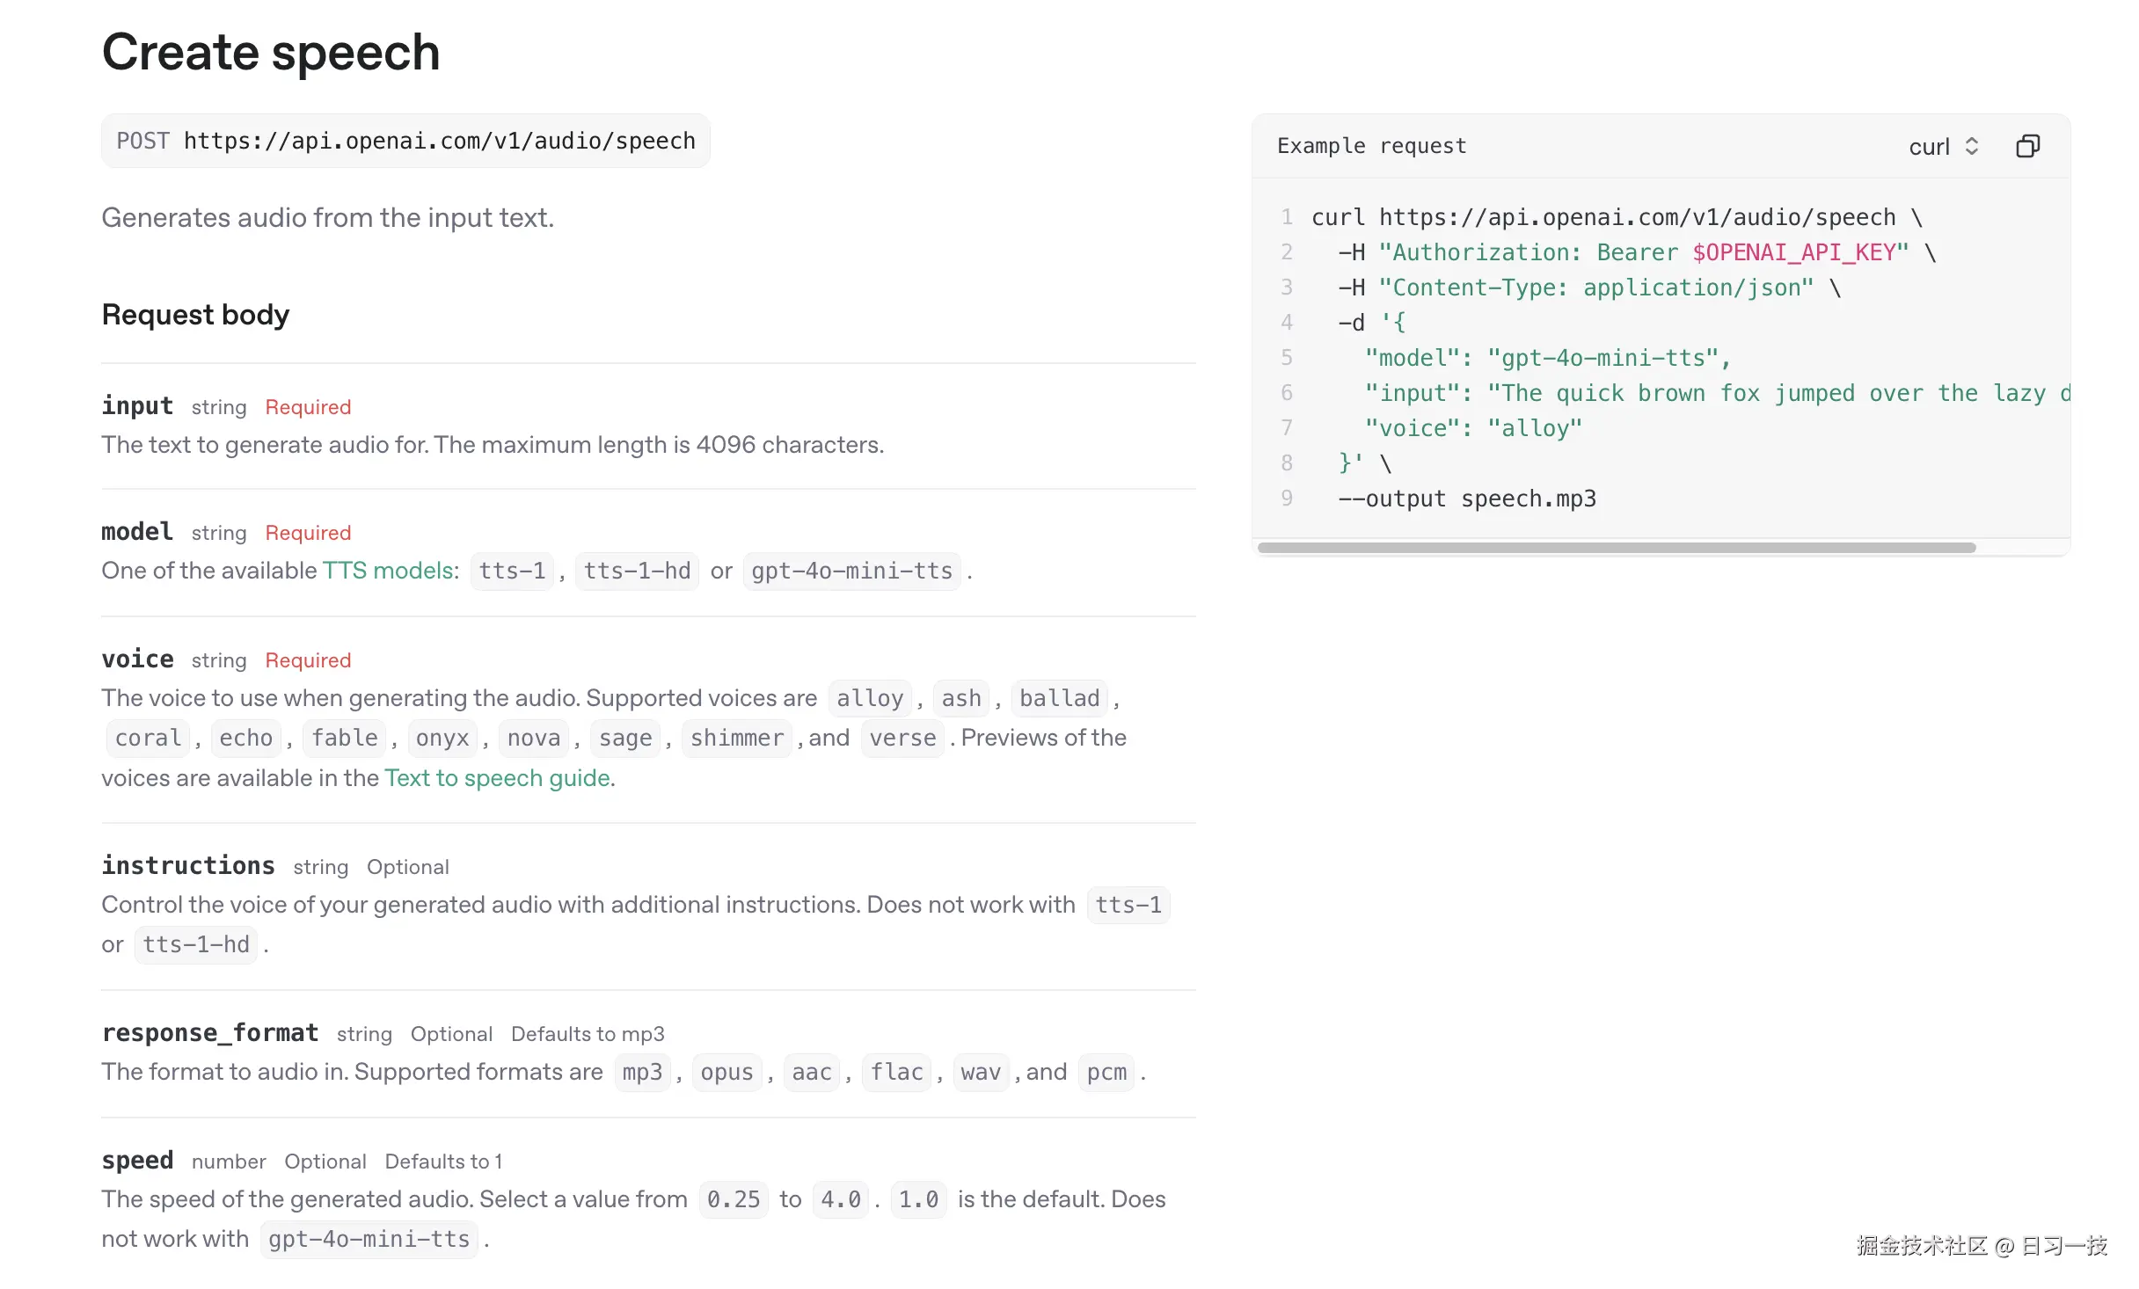Select the ballad voice pill
Viewport: 2139px width, 1289px height.
pos(1058,697)
